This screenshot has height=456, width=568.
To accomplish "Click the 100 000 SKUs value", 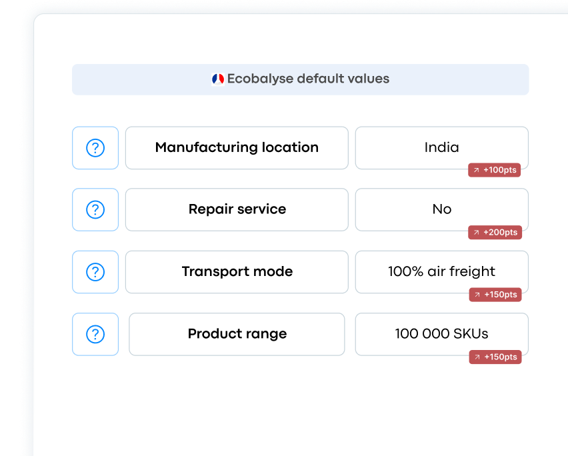I will pyautogui.click(x=441, y=334).
